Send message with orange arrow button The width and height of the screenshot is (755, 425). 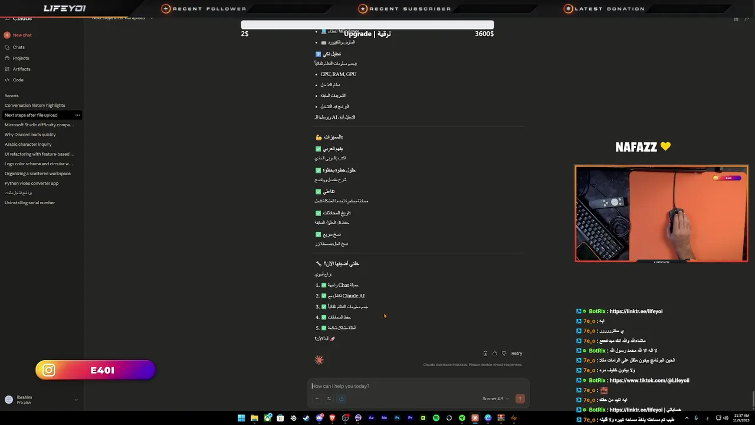coord(520,398)
